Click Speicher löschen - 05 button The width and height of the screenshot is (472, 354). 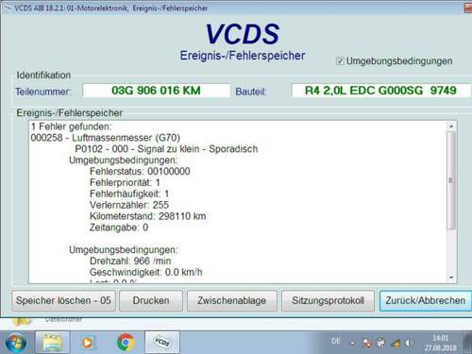click(x=63, y=300)
